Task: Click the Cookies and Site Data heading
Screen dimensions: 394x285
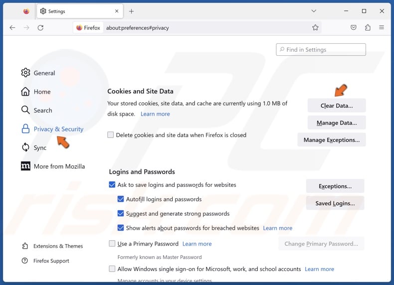Action: click(x=140, y=91)
